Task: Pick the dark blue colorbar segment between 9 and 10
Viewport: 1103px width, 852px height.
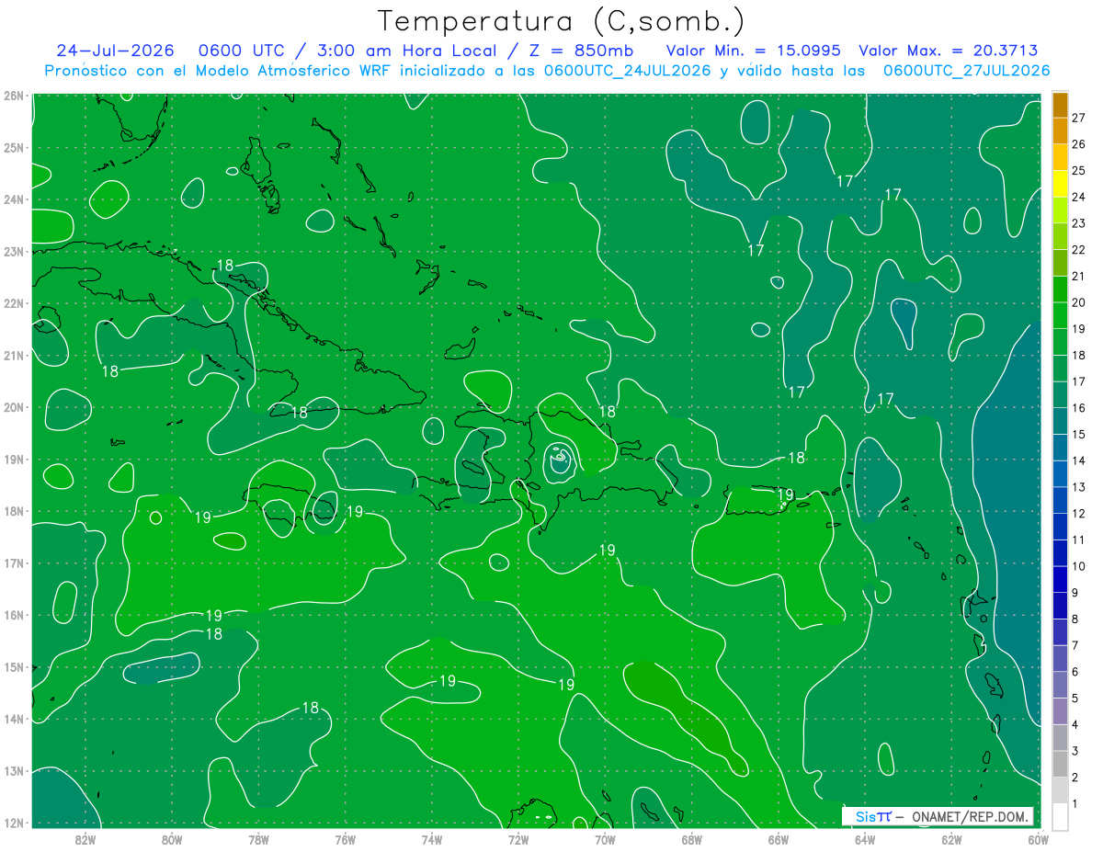Action: click(1060, 579)
